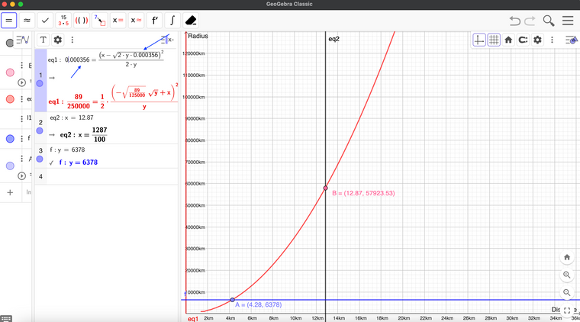Zoom in using the graph's plus magnifier

pyautogui.click(x=567, y=275)
